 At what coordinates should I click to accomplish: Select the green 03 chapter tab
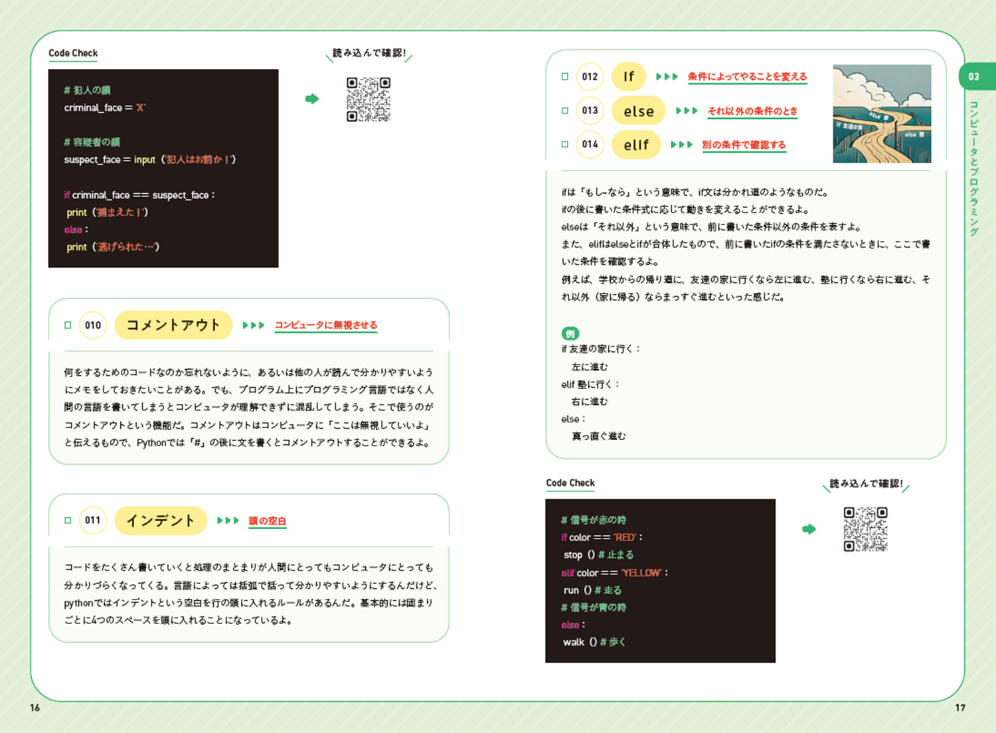tap(974, 77)
